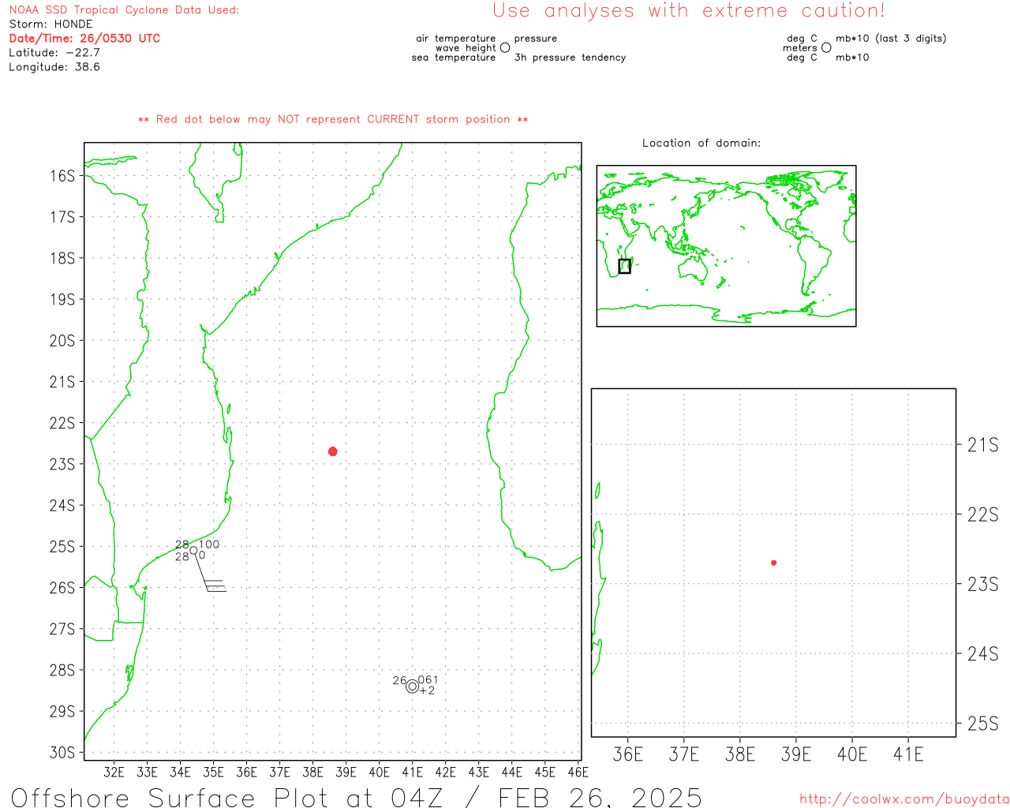
Task: Click the red dot on the zoomed inset map
Action: (774, 563)
